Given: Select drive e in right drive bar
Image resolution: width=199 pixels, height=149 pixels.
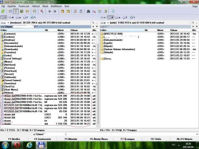Looking at the screenshot, I should [118, 17].
